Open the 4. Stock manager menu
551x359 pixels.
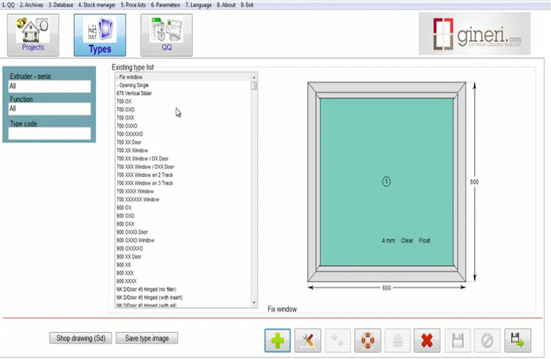point(96,5)
